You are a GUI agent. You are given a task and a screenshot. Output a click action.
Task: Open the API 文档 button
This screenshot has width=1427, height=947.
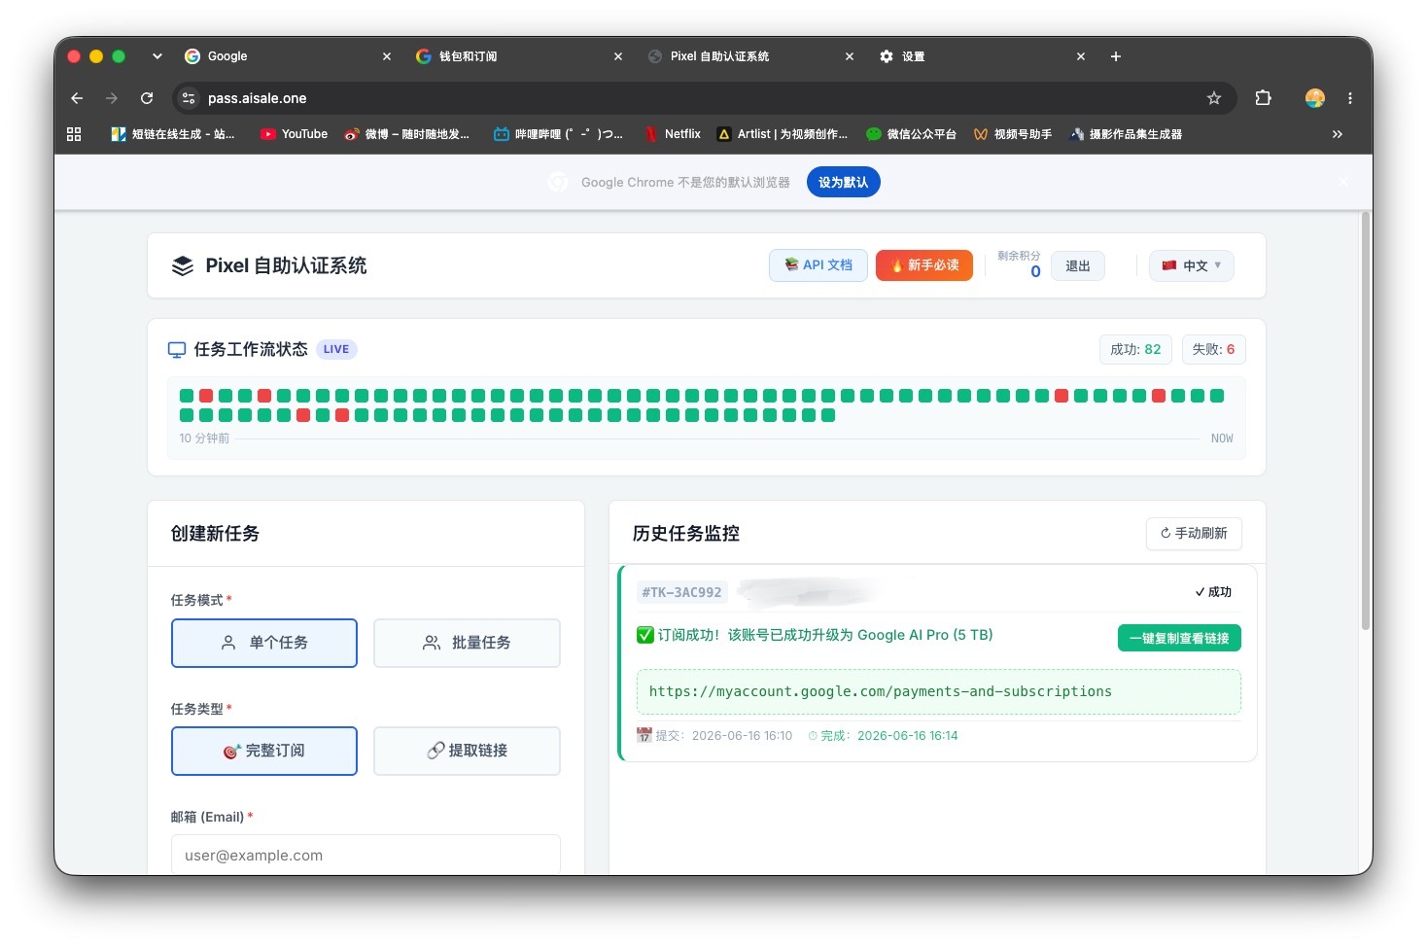[818, 265]
